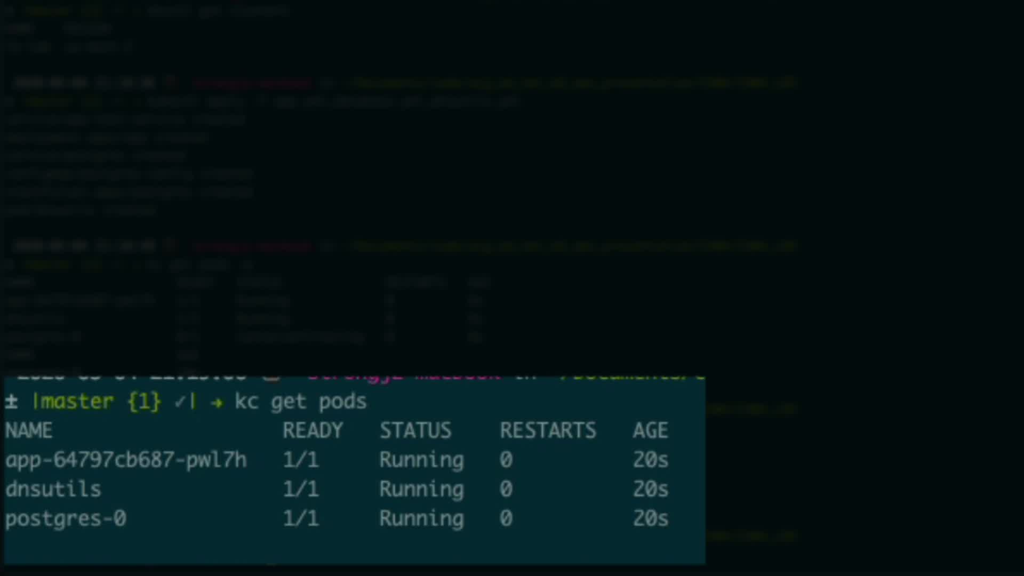Click the NAME column header
The height and width of the screenshot is (576, 1024).
[x=29, y=430]
